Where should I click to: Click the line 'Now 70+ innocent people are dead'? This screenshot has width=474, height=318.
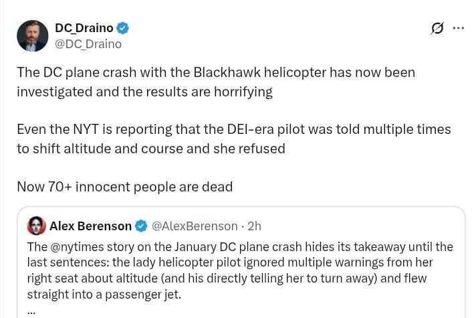tap(125, 187)
